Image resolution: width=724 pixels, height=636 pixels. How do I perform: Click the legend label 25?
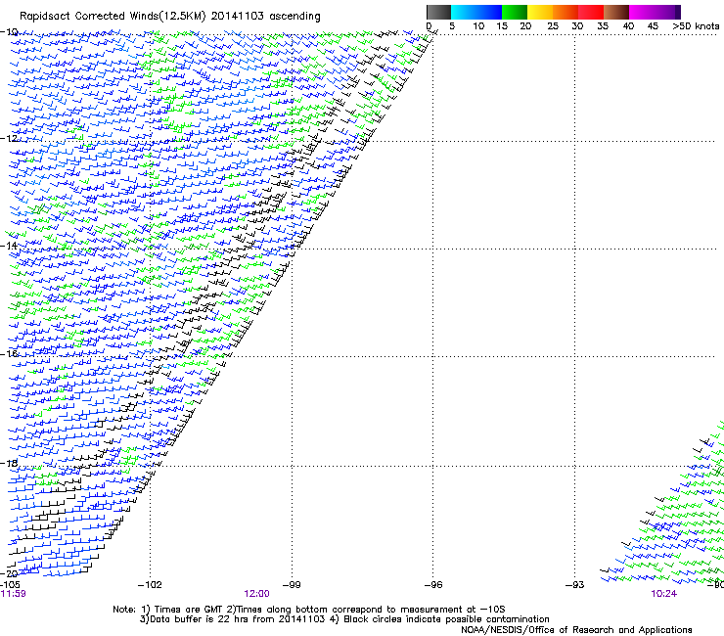coord(552,26)
